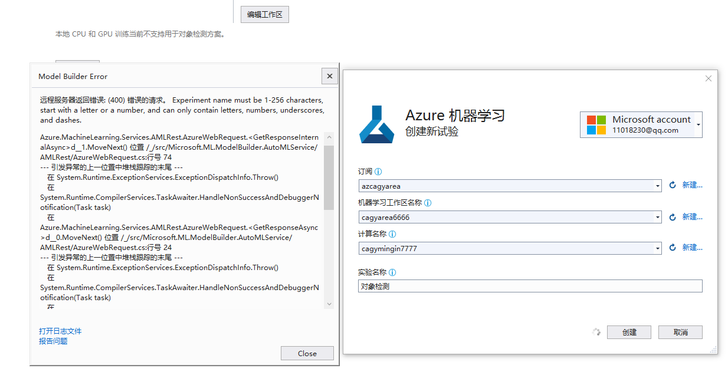Screen dimensions: 728x375
Task: Click the 创建 button
Action: click(x=629, y=332)
